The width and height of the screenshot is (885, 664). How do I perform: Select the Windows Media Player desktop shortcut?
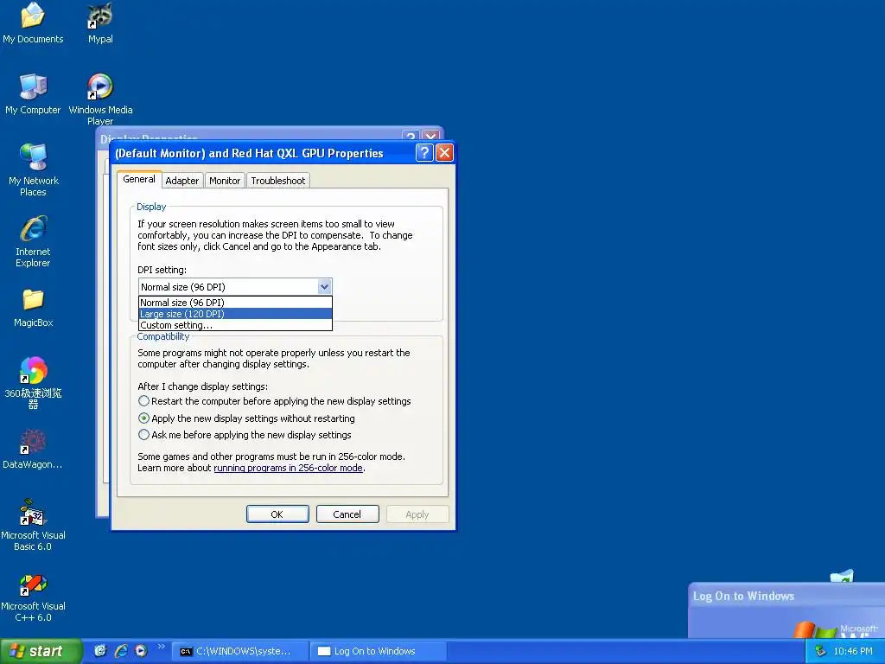[100, 99]
